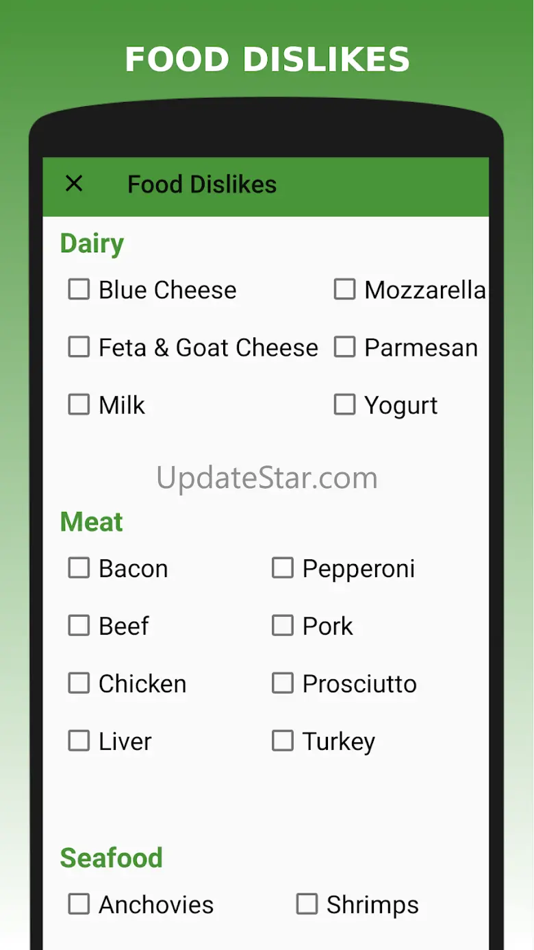Check the Anchovies checkbox
This screenshot has width=534, height=950.
[x=79, y=905]
